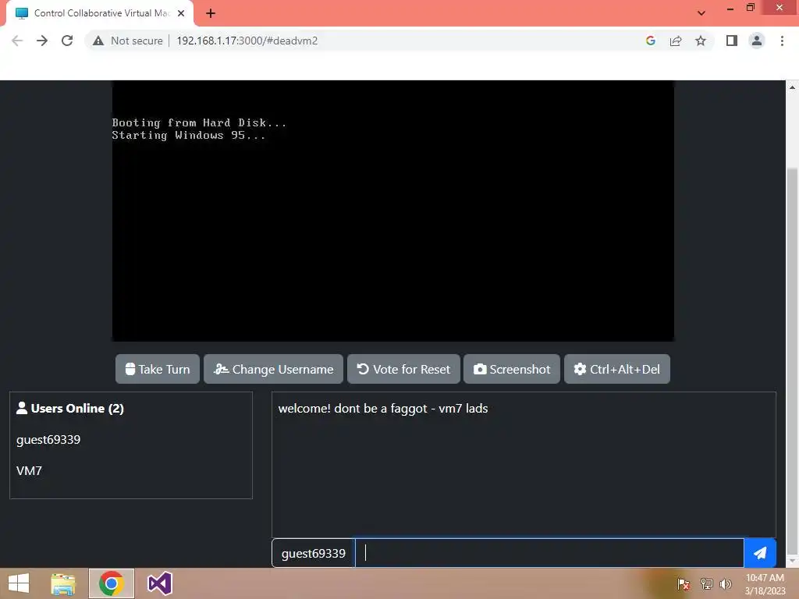Select VM7 in Users Online list
799x599 pixels.
point(29,470)
